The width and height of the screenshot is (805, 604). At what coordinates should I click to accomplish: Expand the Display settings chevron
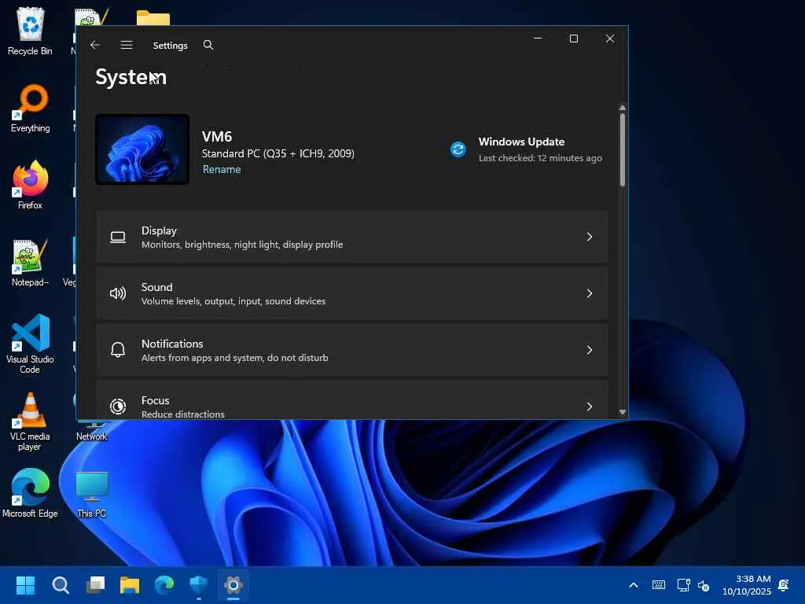pyautogui.click(x=590, y=237)
